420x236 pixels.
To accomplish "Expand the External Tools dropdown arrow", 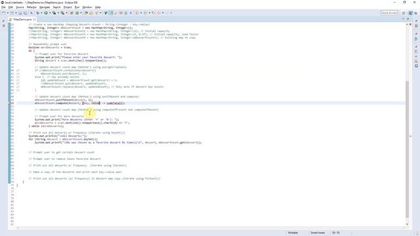I will coord(66,13).
